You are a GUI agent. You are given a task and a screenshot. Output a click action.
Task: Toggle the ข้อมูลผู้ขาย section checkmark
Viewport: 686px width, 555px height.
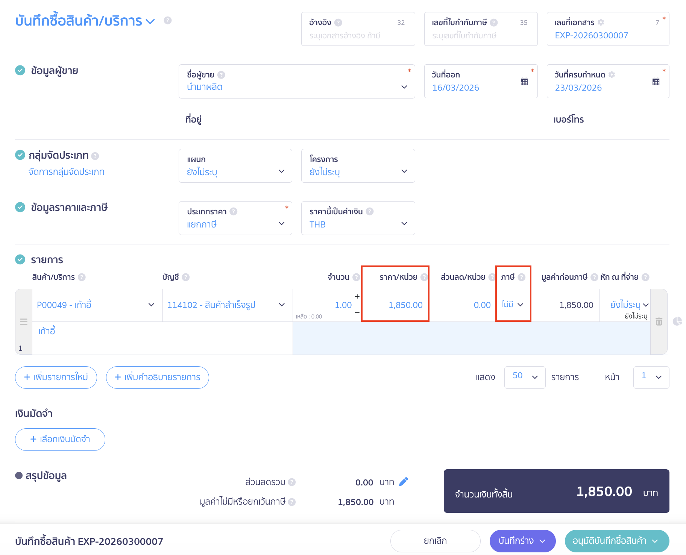pyautogui.click(x=20, y=70)
